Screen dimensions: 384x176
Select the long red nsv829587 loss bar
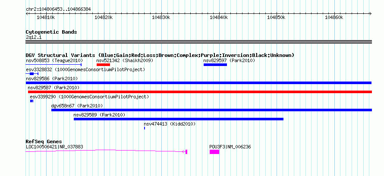click(x=200, y=92)
